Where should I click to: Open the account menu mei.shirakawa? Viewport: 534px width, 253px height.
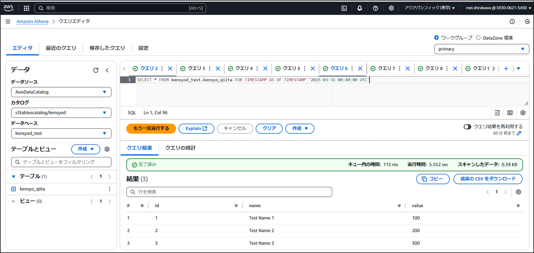point(498,8)
